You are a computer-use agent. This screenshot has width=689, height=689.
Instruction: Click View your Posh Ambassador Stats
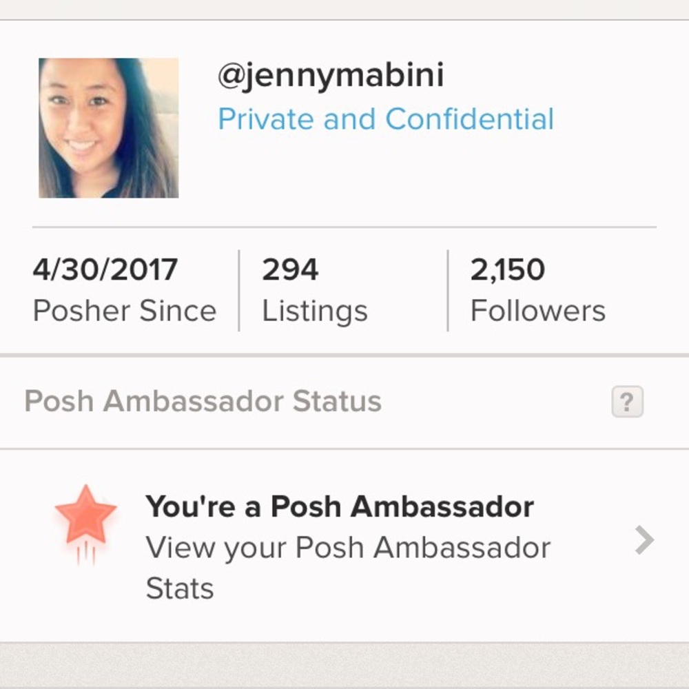pos(347,567)
